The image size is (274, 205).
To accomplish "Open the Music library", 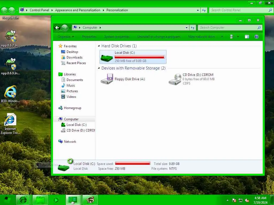I will coord(71,85).
